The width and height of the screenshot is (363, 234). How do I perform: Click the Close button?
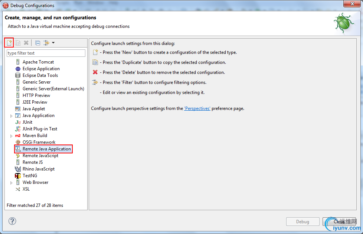[339, 221]
